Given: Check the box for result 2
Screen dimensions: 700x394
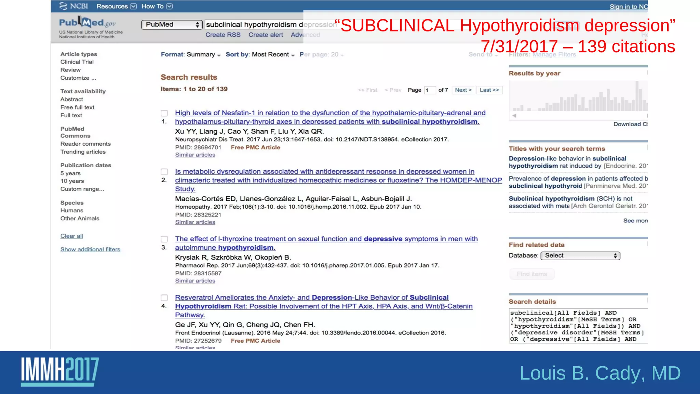Looking at the screenshot, I should pos(164,172).
